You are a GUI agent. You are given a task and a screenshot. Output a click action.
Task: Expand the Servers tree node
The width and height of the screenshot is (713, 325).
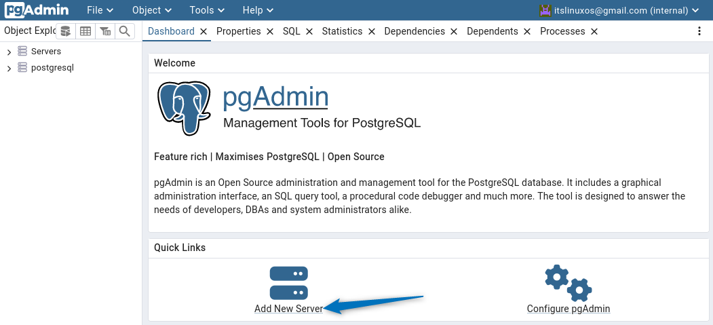[x=9, y=52]
